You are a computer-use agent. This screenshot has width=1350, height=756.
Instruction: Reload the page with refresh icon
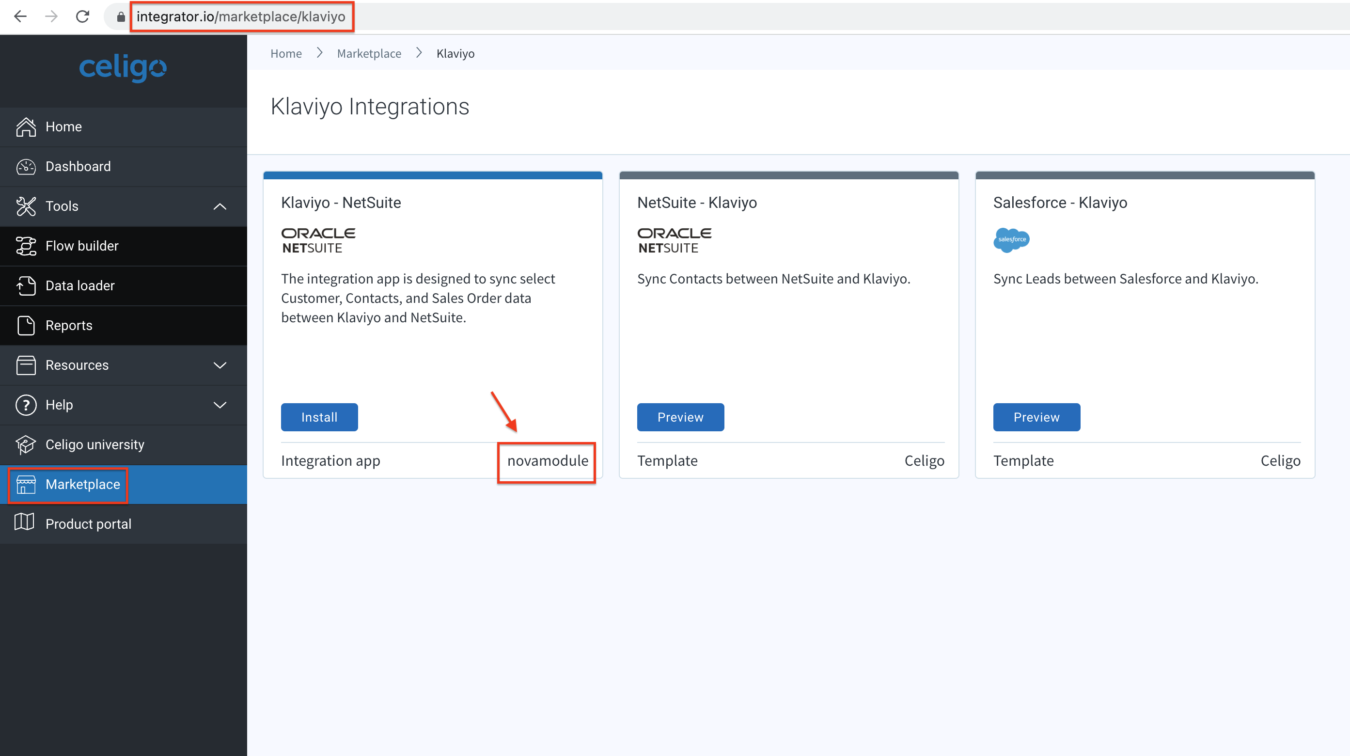pos(82,17)
